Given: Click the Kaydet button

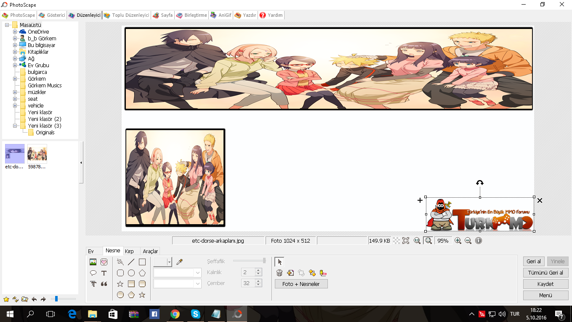Looking at the screenshot, I should point(545,284).
